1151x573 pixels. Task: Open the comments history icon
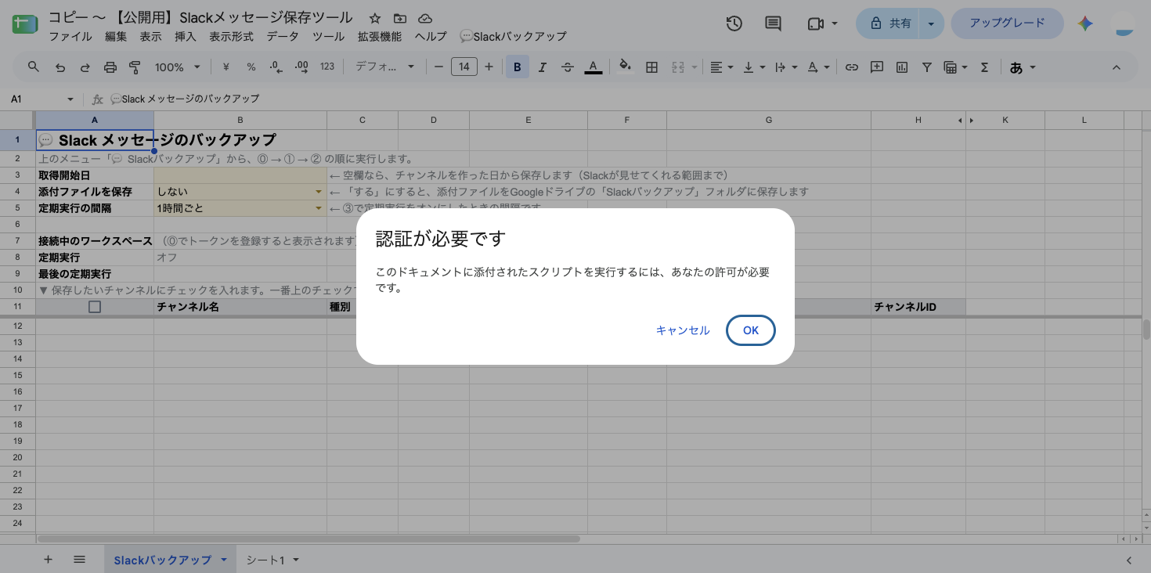[x=773, y=23]
